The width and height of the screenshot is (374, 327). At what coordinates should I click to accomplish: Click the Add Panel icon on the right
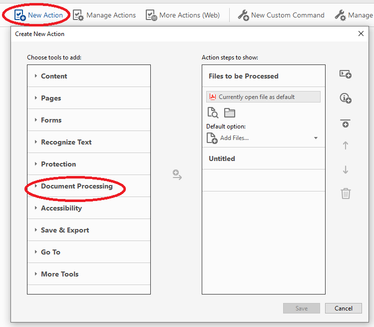click(346, 74)
